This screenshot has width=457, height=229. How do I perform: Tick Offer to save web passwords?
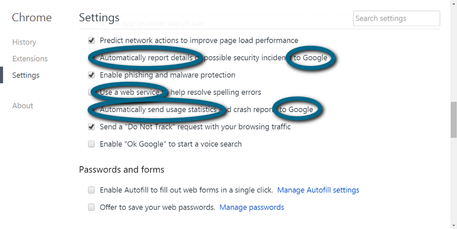[92, 207]
